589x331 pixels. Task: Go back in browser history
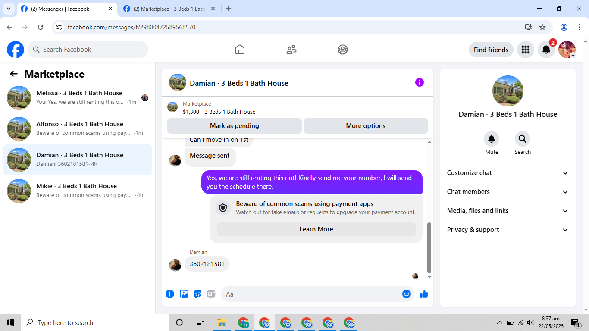coord(9,27)
